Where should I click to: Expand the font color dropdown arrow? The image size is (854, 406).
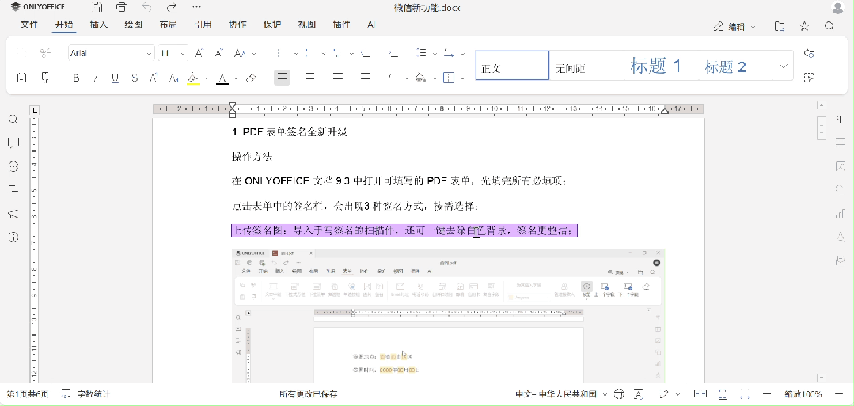(x=236, y=78)
